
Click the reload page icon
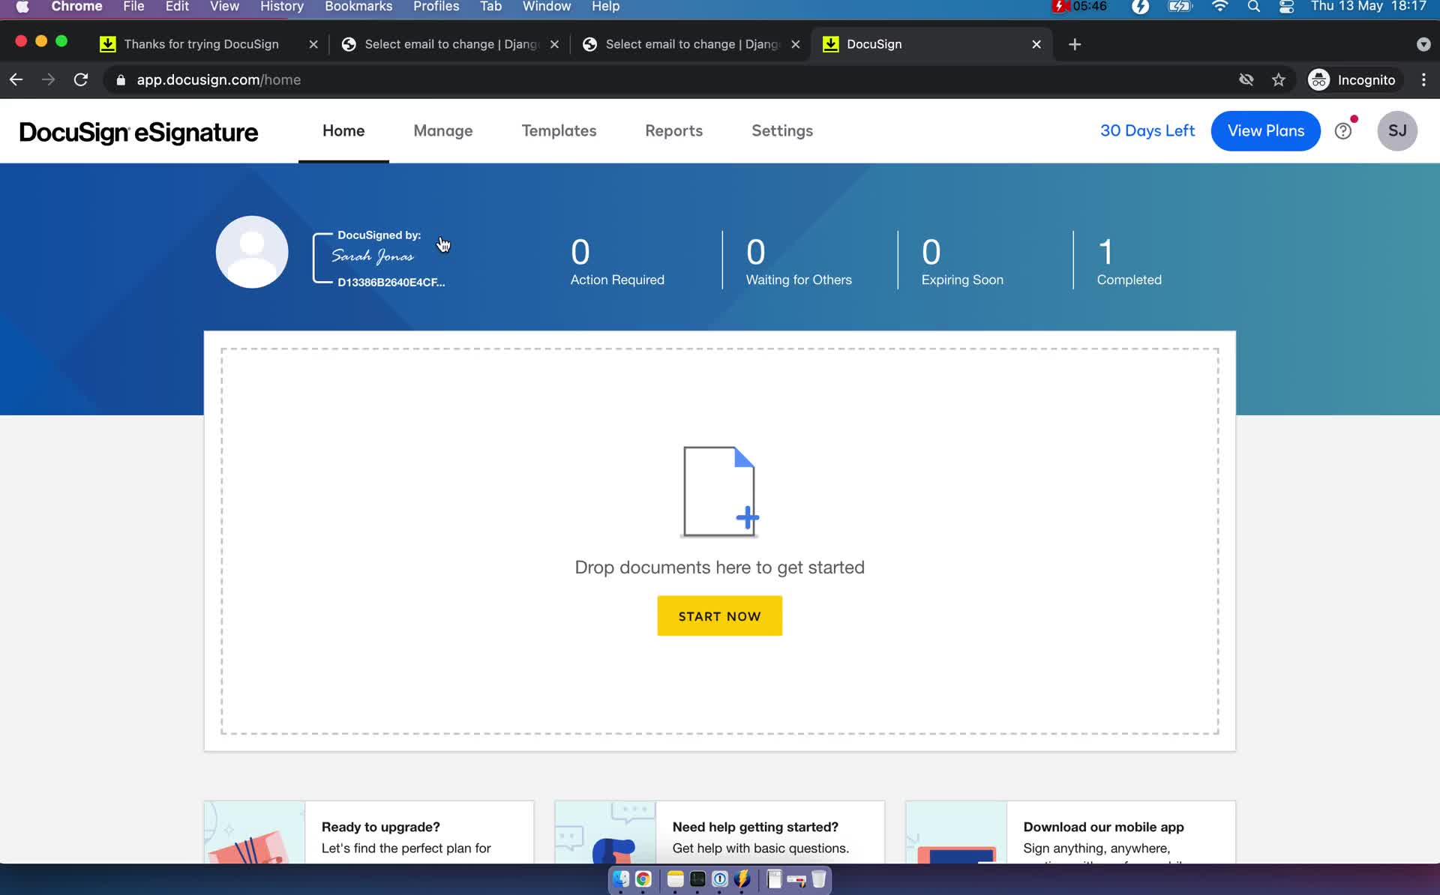pos(80,79)
